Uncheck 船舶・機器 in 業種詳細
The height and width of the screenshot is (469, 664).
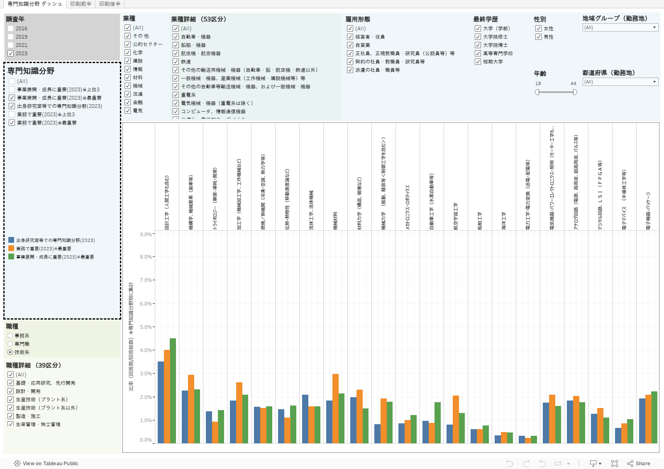[176, 45]
